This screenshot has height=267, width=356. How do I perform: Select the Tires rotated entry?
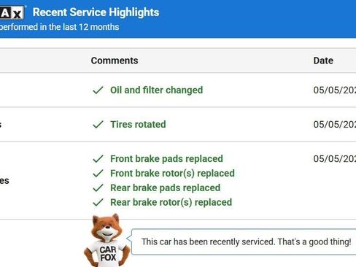click(138, 125)
